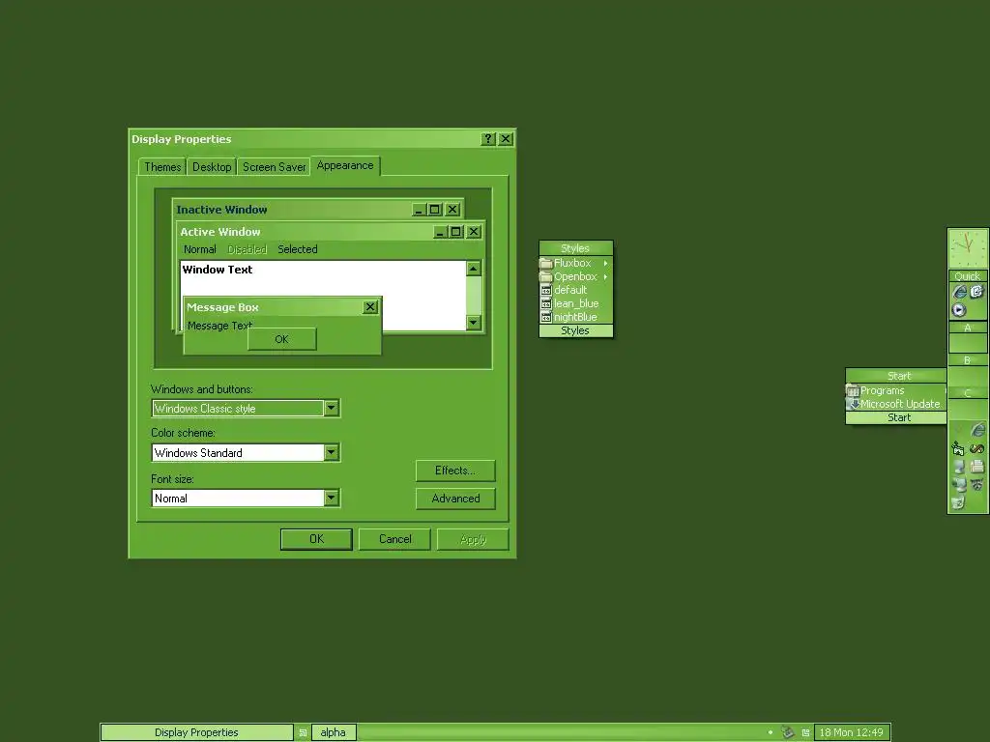990x742 pixels.
Task: Open Programs in the Start menu
Action: 896,390
